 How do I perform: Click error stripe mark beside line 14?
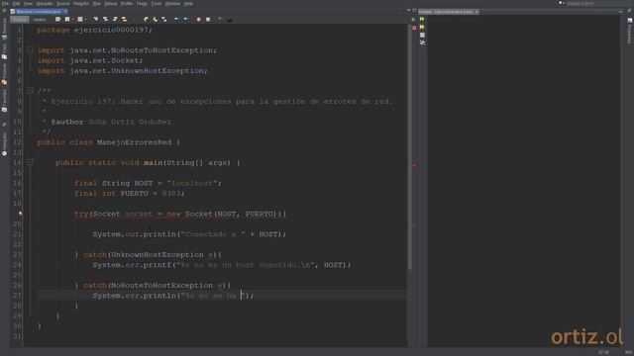(x=414, y=165)
